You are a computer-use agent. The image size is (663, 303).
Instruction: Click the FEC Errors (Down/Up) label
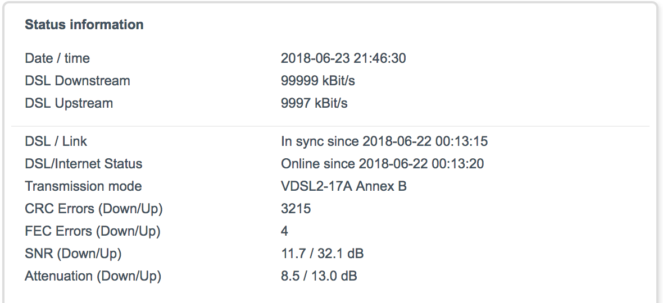pos(93,231)
